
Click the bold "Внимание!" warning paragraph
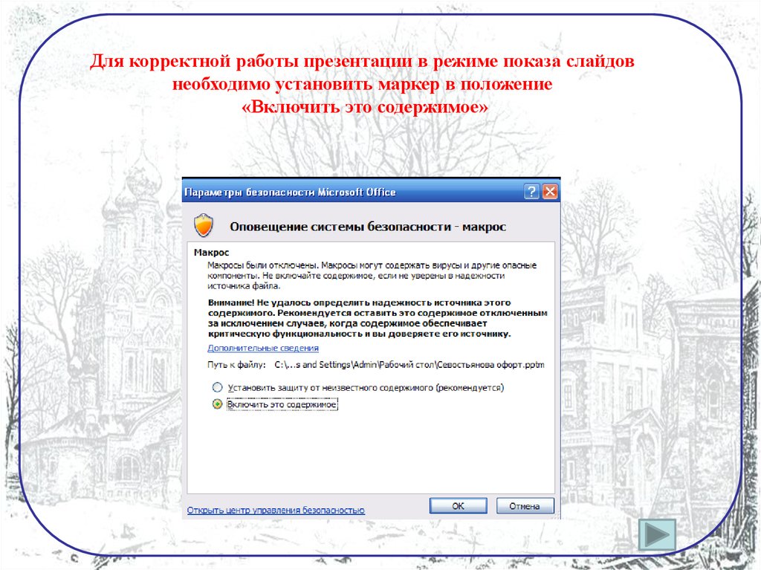[x=378, y=319]
